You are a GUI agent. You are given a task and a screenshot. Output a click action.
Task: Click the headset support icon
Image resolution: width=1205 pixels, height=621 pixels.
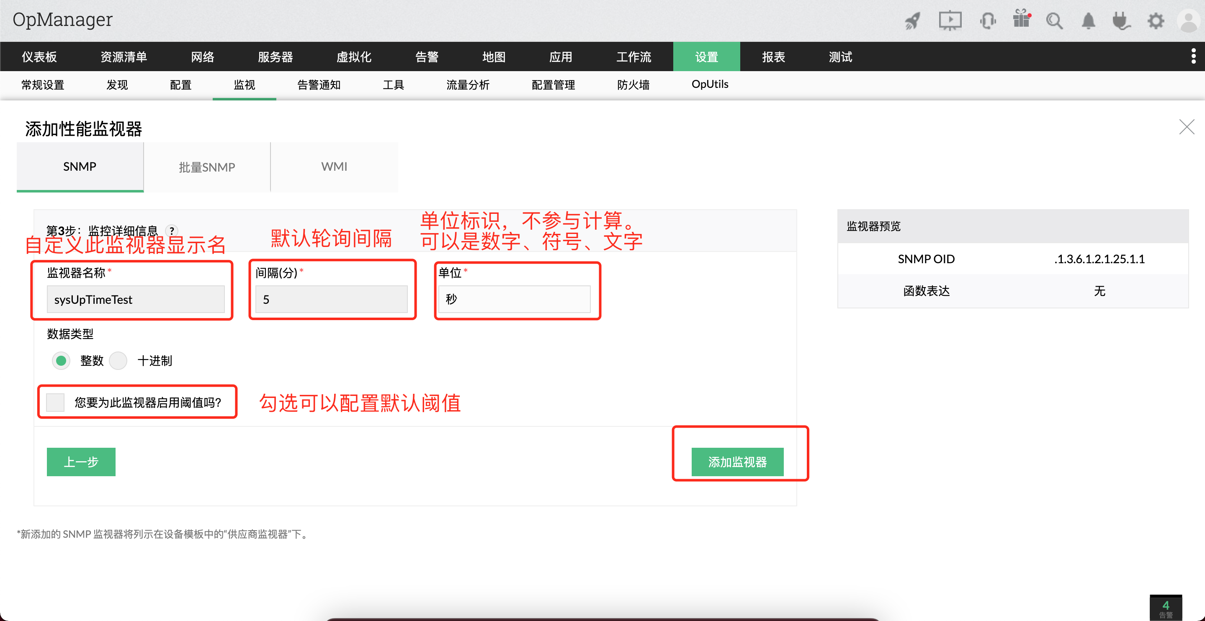(x=987, y=21)
